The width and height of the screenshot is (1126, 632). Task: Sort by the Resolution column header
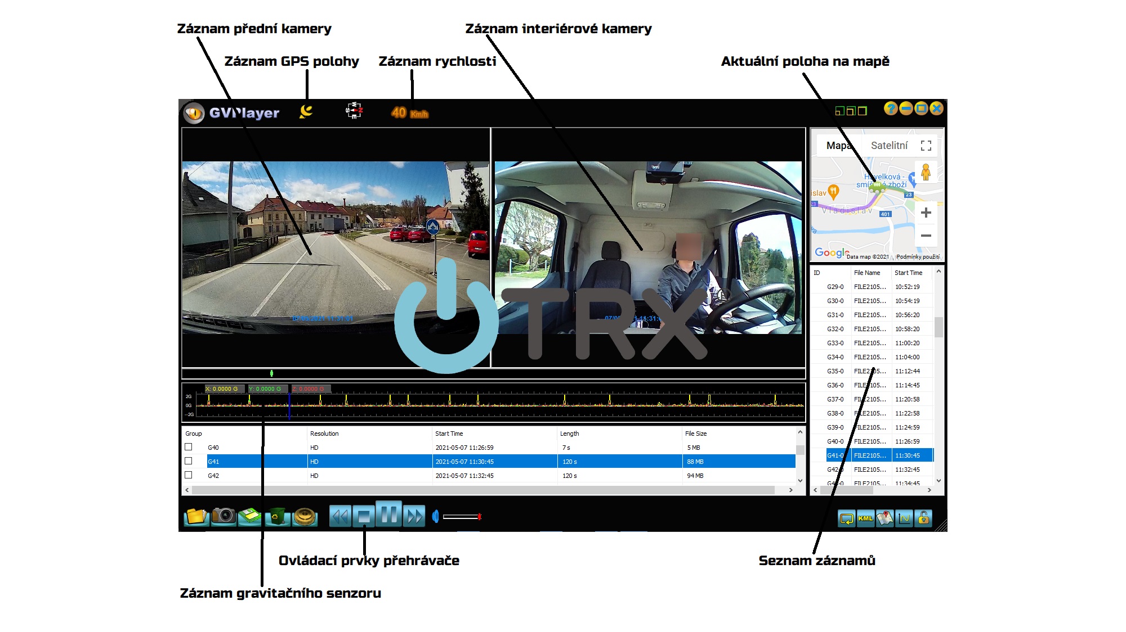tap(369, 434)
